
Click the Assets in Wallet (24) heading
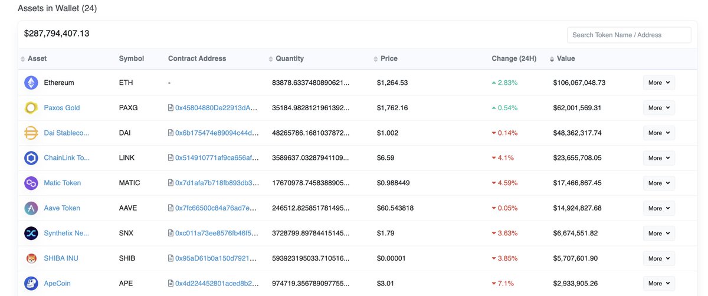57,9
